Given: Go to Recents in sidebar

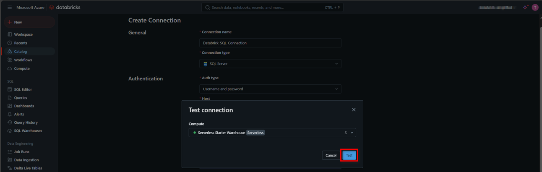Looking at the screenshot, I should click(x=20, y=43).
